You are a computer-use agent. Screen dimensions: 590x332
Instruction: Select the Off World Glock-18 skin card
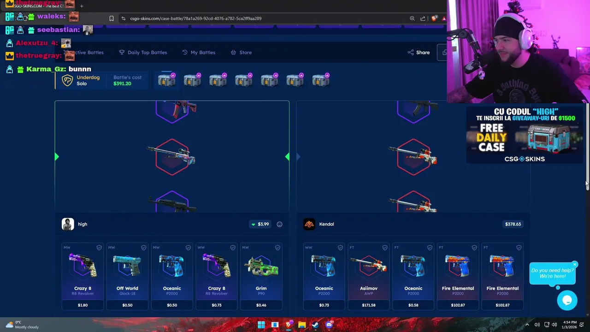coord(127,276)
